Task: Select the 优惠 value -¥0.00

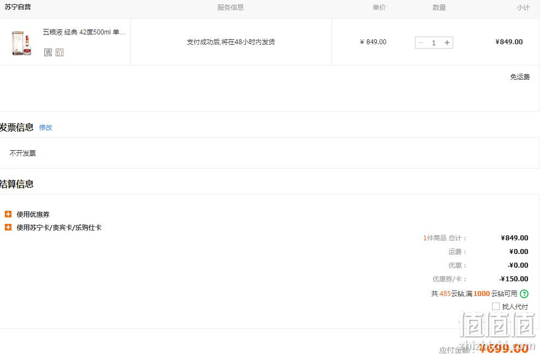Action: coord(518,265)
